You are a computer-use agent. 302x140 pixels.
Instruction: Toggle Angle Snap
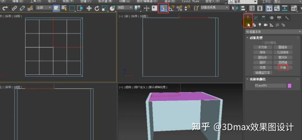click(x=172, y=8)
